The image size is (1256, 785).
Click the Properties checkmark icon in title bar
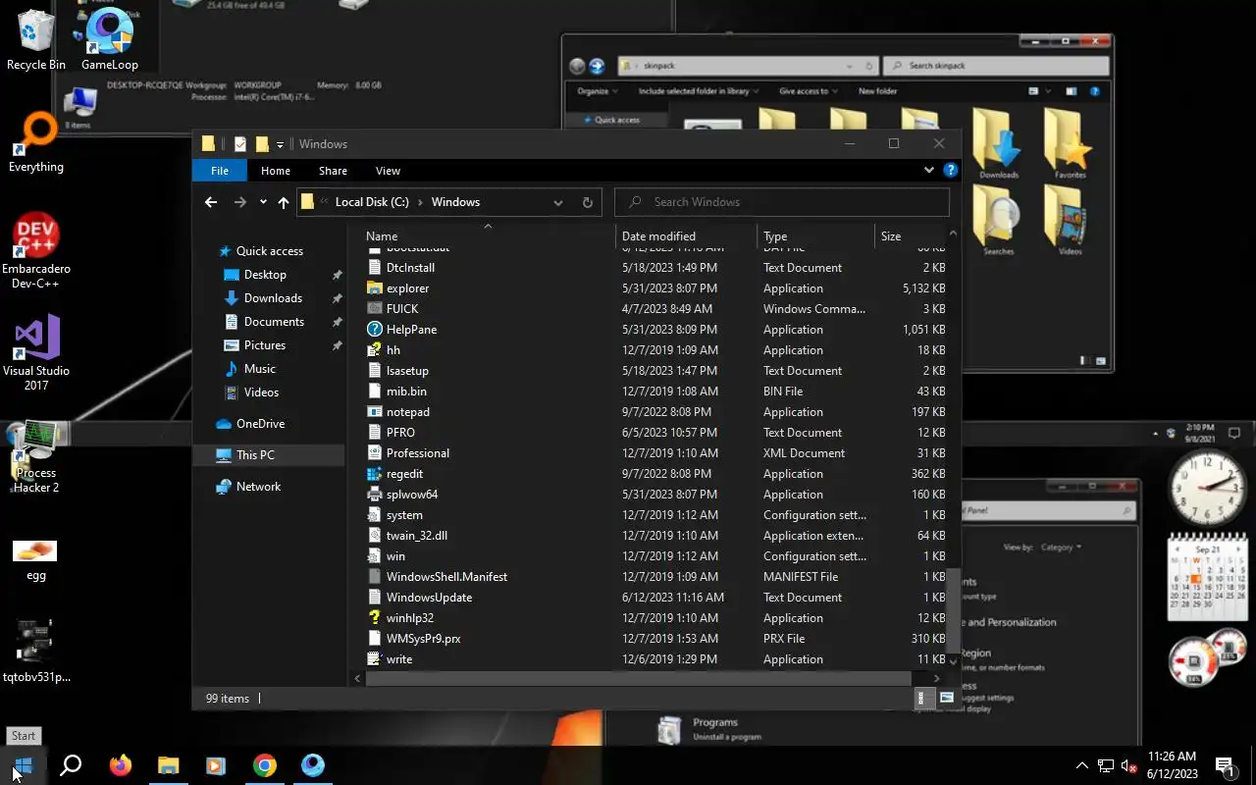coord(239,144)
